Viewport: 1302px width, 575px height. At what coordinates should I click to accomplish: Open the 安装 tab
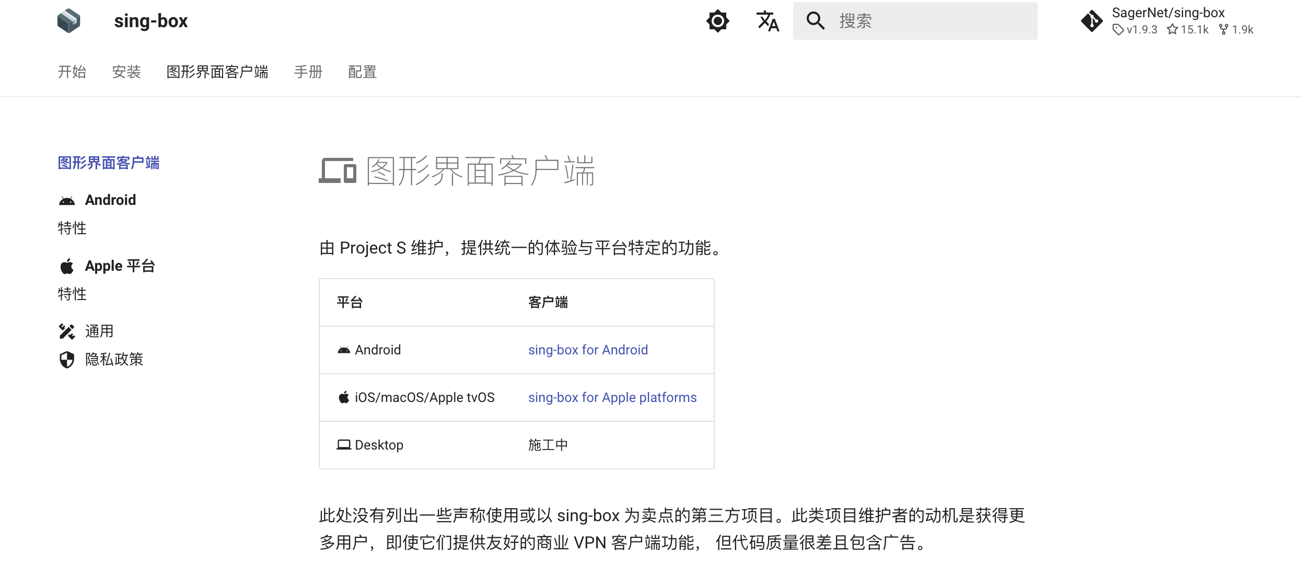click(x=126, y=72)
